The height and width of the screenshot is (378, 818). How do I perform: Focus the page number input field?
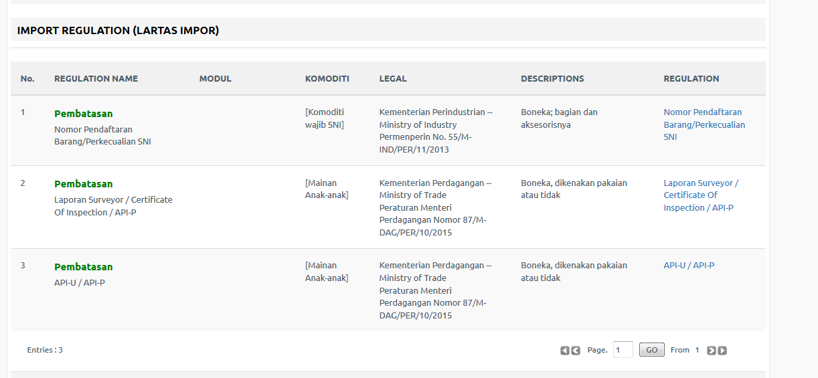coord(623,350)
